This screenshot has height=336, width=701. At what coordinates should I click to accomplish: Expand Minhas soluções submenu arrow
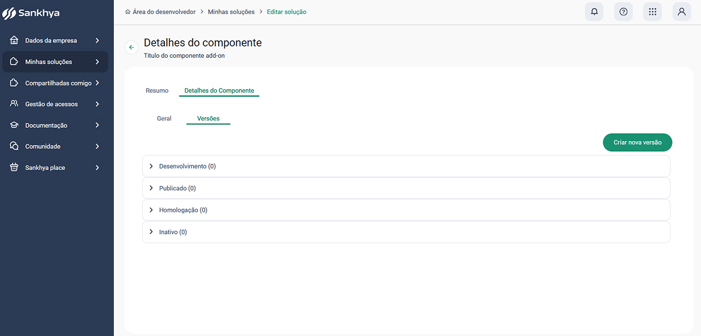click(x=98, y=62)
